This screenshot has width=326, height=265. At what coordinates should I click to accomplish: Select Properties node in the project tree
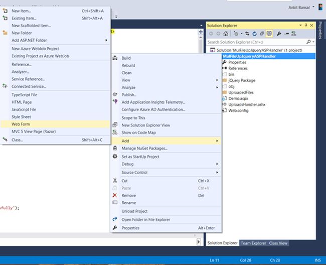point(237,62)
